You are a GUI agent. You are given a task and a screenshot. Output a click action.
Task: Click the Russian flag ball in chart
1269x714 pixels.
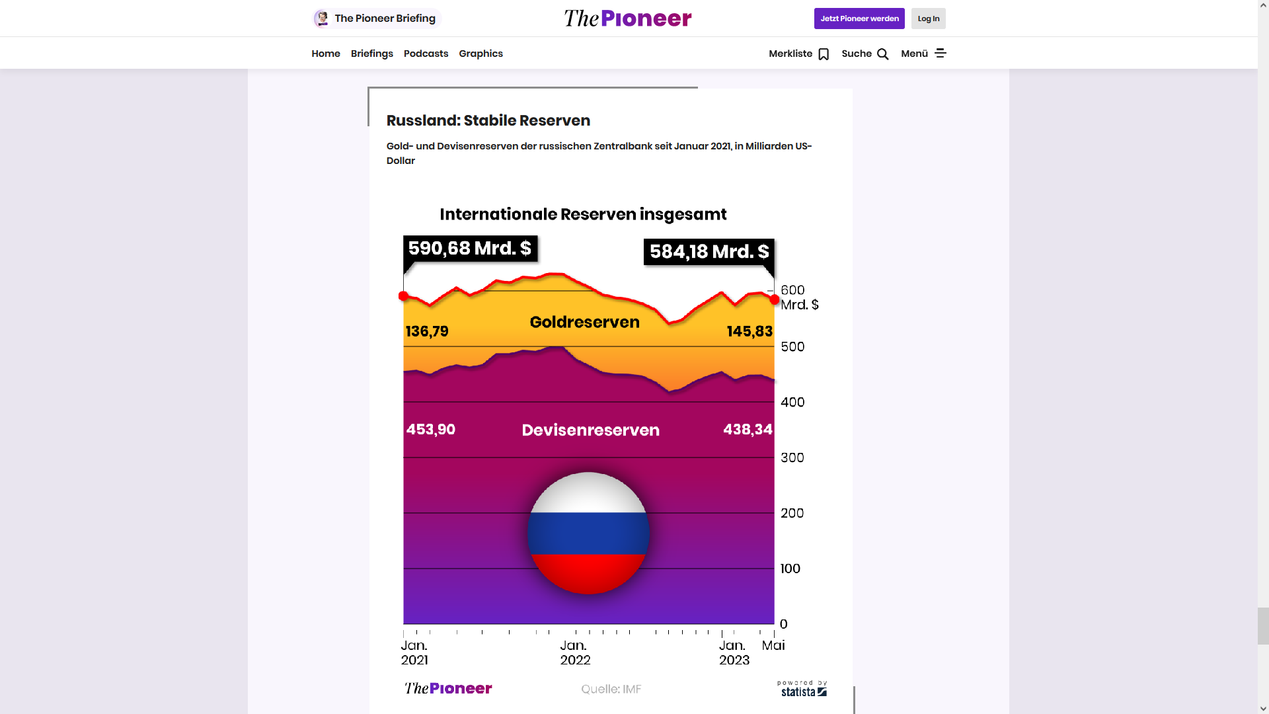[x=588, y=533]
